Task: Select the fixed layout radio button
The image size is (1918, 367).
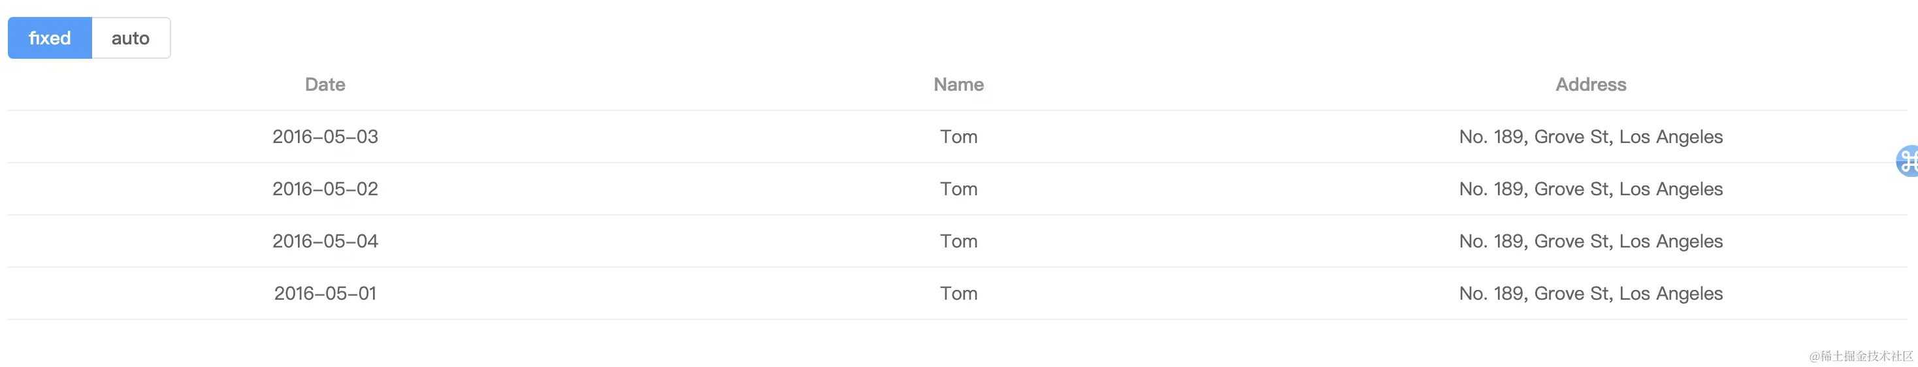Action: [x=50, y=38]
